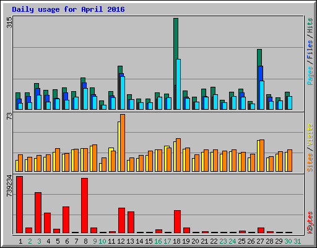Click day label '29' on x-axis
Viewport: 317px width, 248px height.
[x=279, y=241]
